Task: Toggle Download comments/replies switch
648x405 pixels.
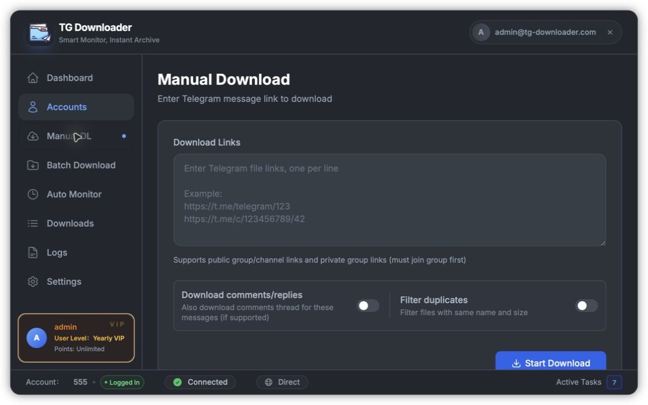Action: point(368,306)
